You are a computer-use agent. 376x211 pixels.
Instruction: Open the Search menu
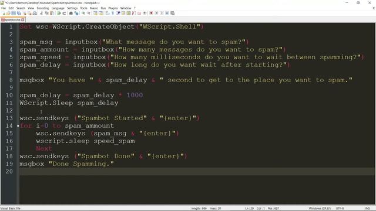[x=21, y=8]
